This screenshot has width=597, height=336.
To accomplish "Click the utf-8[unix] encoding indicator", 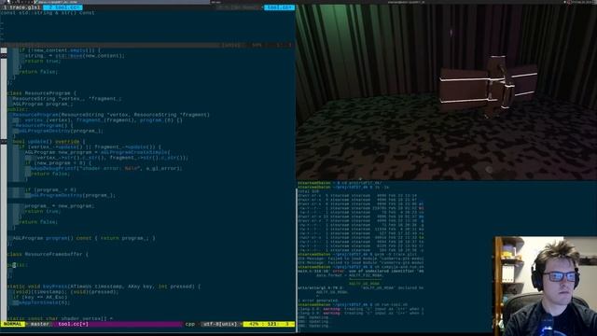I will pyautogui.click(x=220, y=324).
